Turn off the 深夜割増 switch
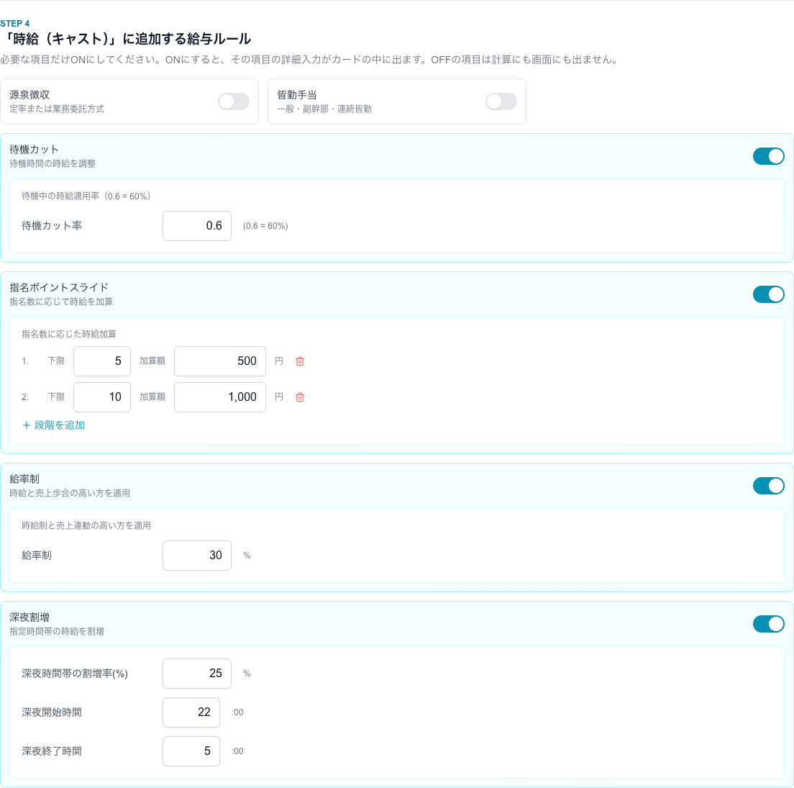794x788 pixels. click(x=769, y=625)
